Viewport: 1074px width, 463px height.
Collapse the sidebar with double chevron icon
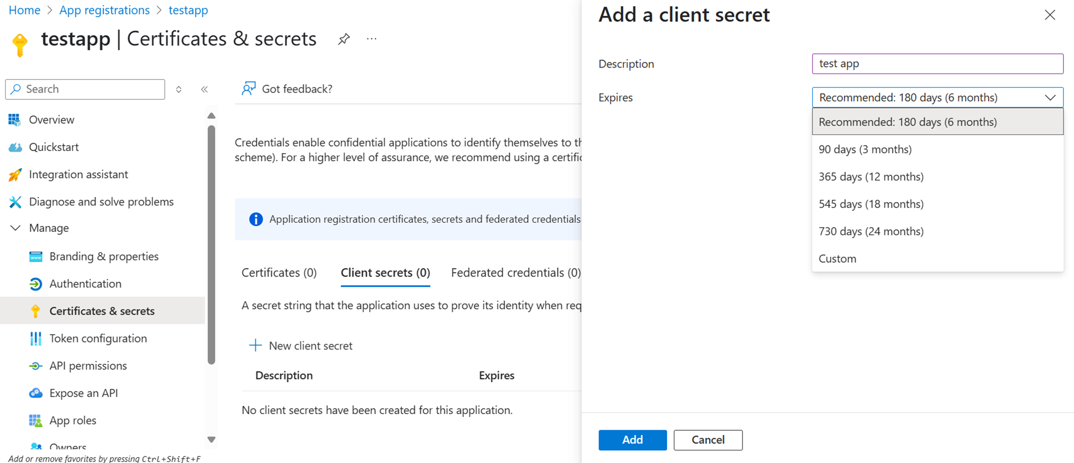pos(205,89)
